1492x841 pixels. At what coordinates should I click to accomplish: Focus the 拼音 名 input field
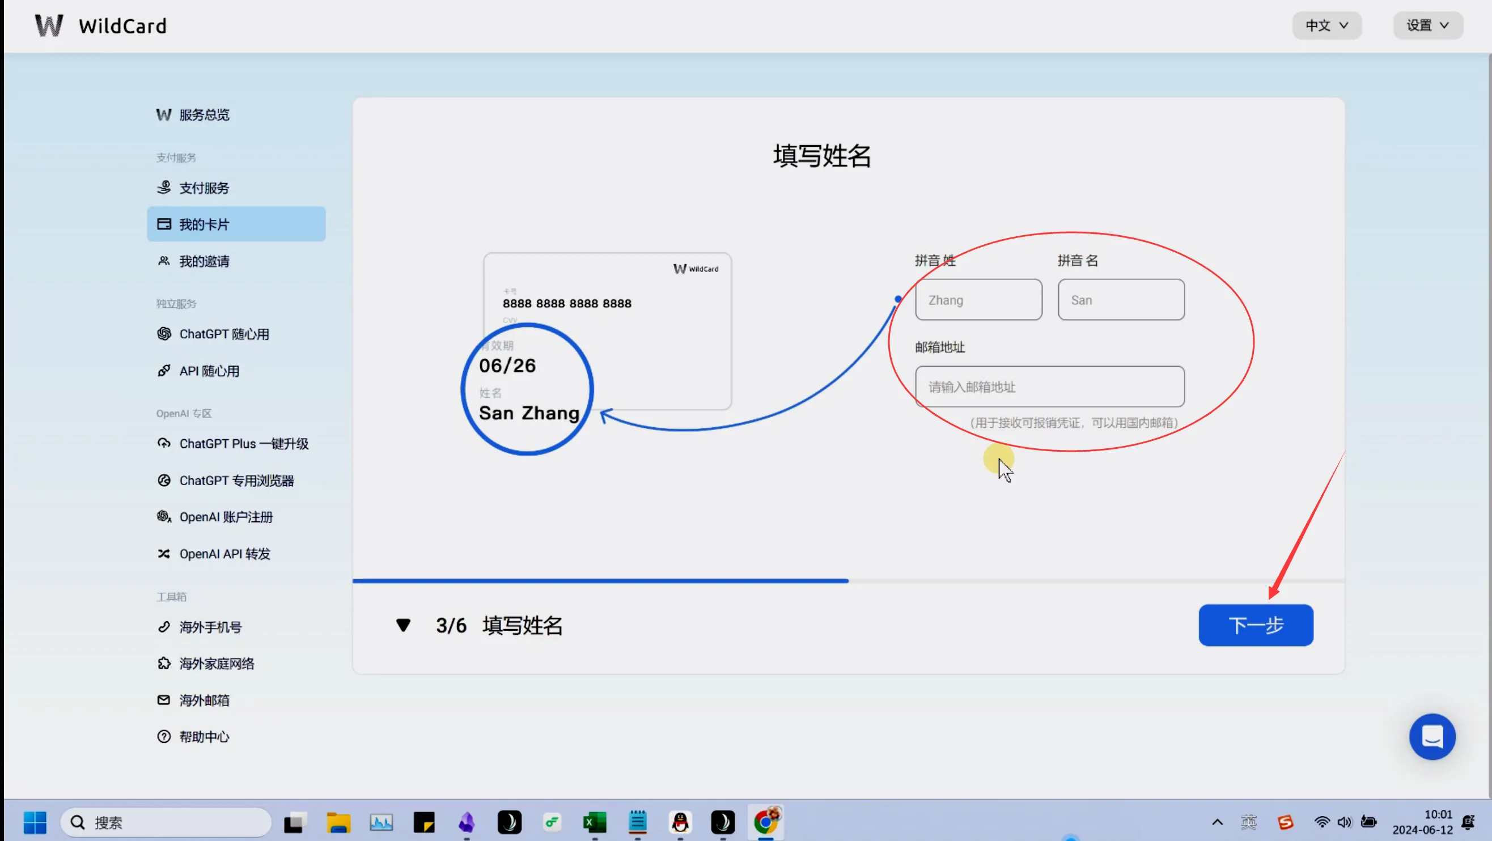point(1121,300)
